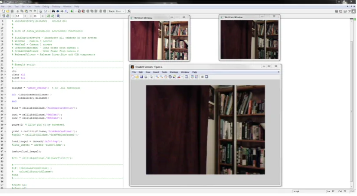The width and height of the screenshot is (357, 196).
Task: Tile Editor documents in a grid layout
Action: (337, 11)
